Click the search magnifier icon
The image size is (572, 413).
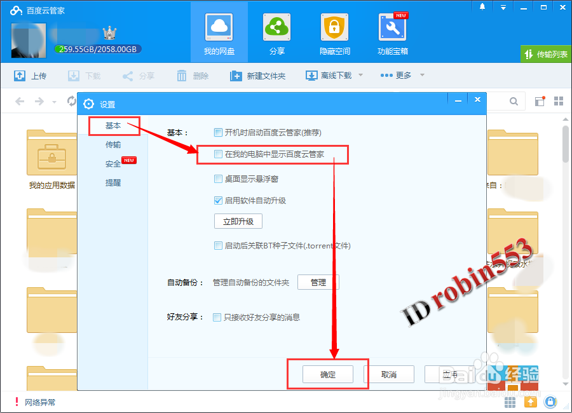[514, 101]
